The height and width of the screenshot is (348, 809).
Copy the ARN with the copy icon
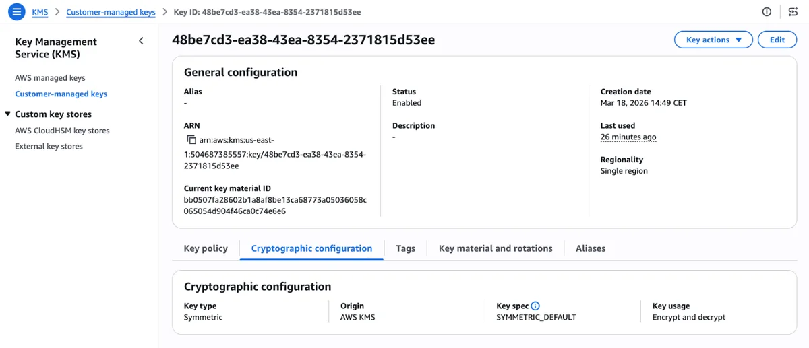point(191,140)
